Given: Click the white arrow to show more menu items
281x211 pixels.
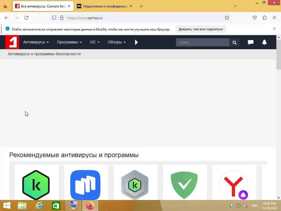Looking at the screenshot, I should (x=136, y=42).
